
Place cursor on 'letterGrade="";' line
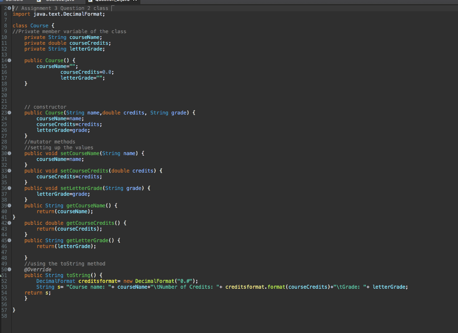click(83, 78)
